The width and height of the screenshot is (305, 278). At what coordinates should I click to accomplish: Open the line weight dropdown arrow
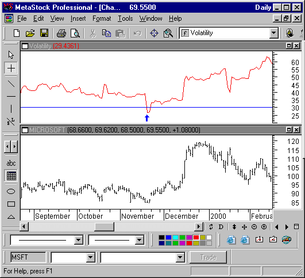point(139,240)
